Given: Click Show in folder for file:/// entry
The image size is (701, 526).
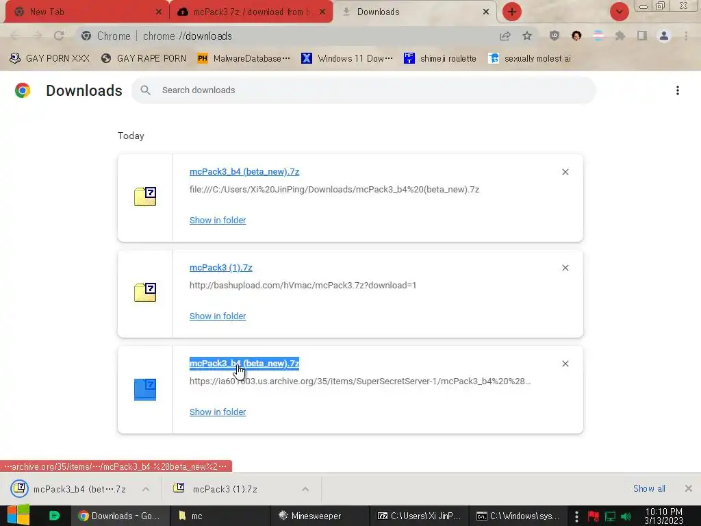Looking at the screenshot, I should [218, 220].
